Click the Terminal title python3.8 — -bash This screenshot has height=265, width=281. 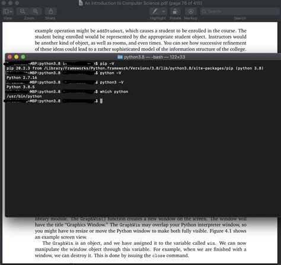(155, 57)
